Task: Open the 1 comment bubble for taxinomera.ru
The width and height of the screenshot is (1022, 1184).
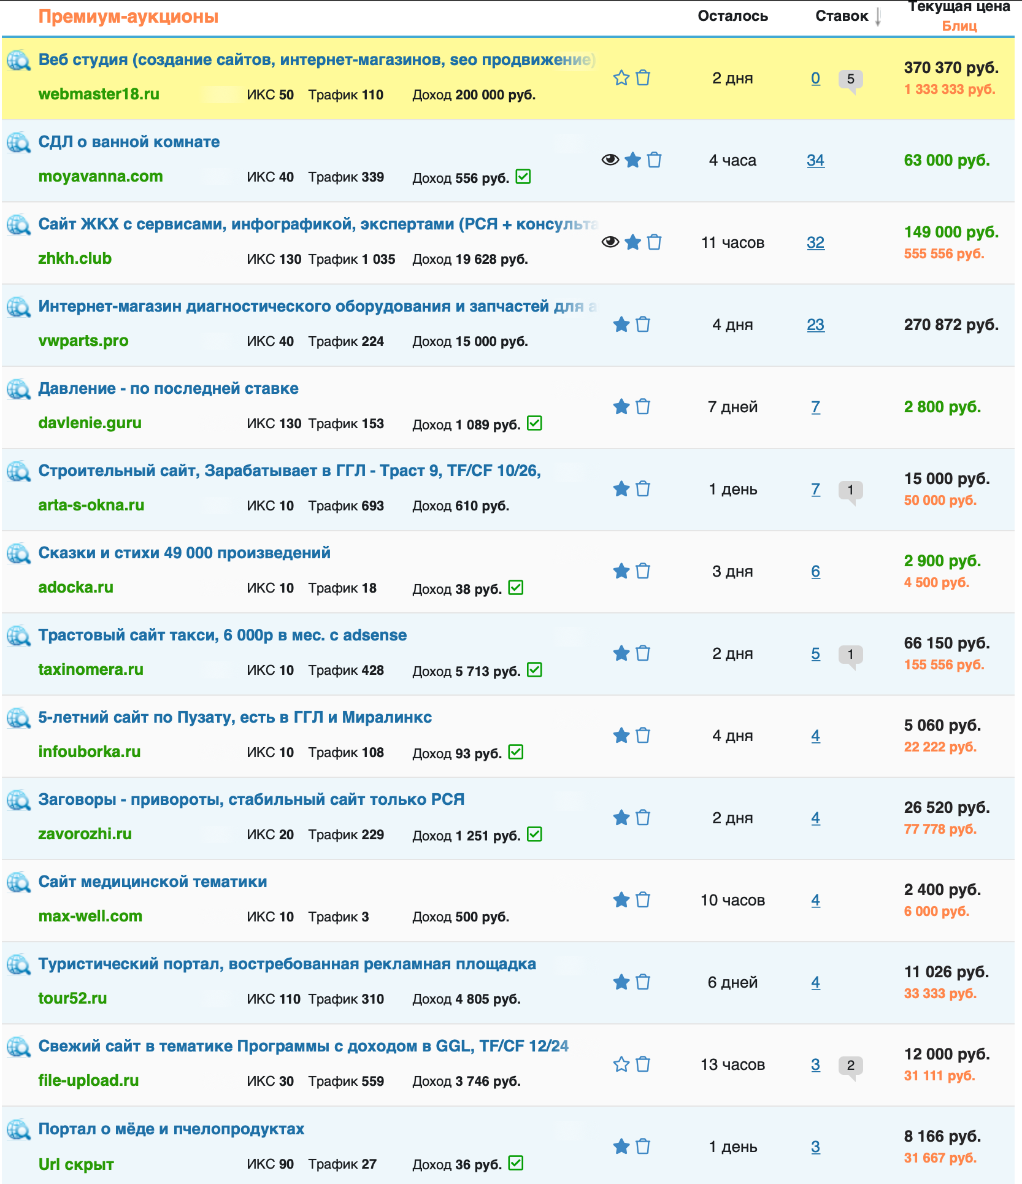Action: pos(851,655)
